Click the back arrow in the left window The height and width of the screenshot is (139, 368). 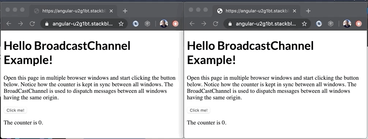pyautogui.click(x=9, y=24)
